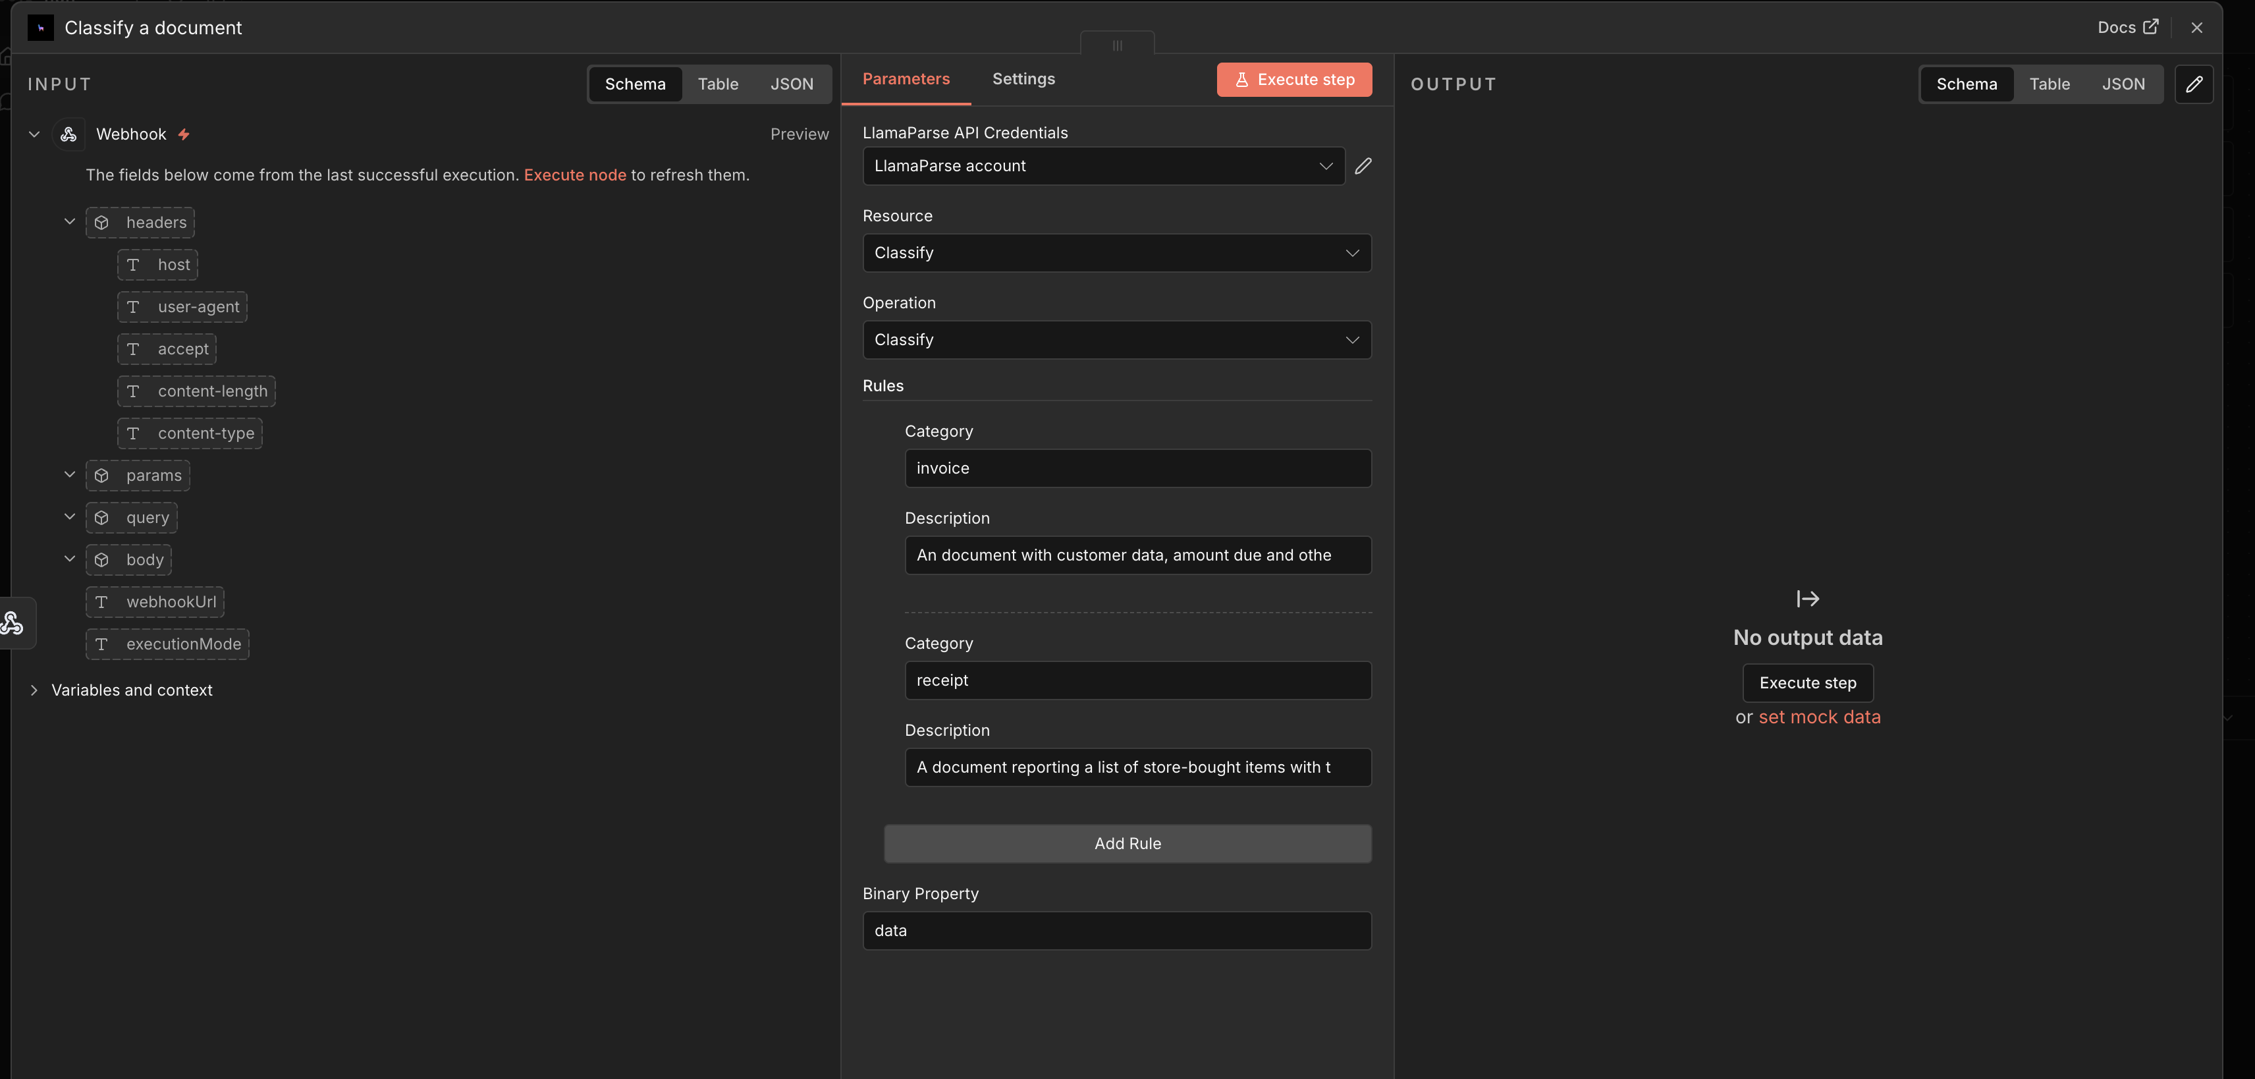2255x1079 pixels.
Task: Click the panel drag handle at top center
Action: pos(1117,45)
